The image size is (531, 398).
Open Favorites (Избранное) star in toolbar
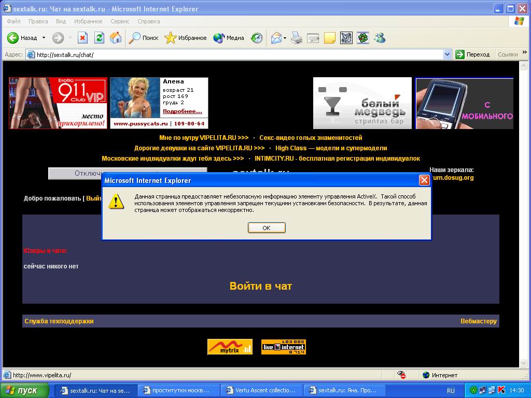tap(185, 38)
